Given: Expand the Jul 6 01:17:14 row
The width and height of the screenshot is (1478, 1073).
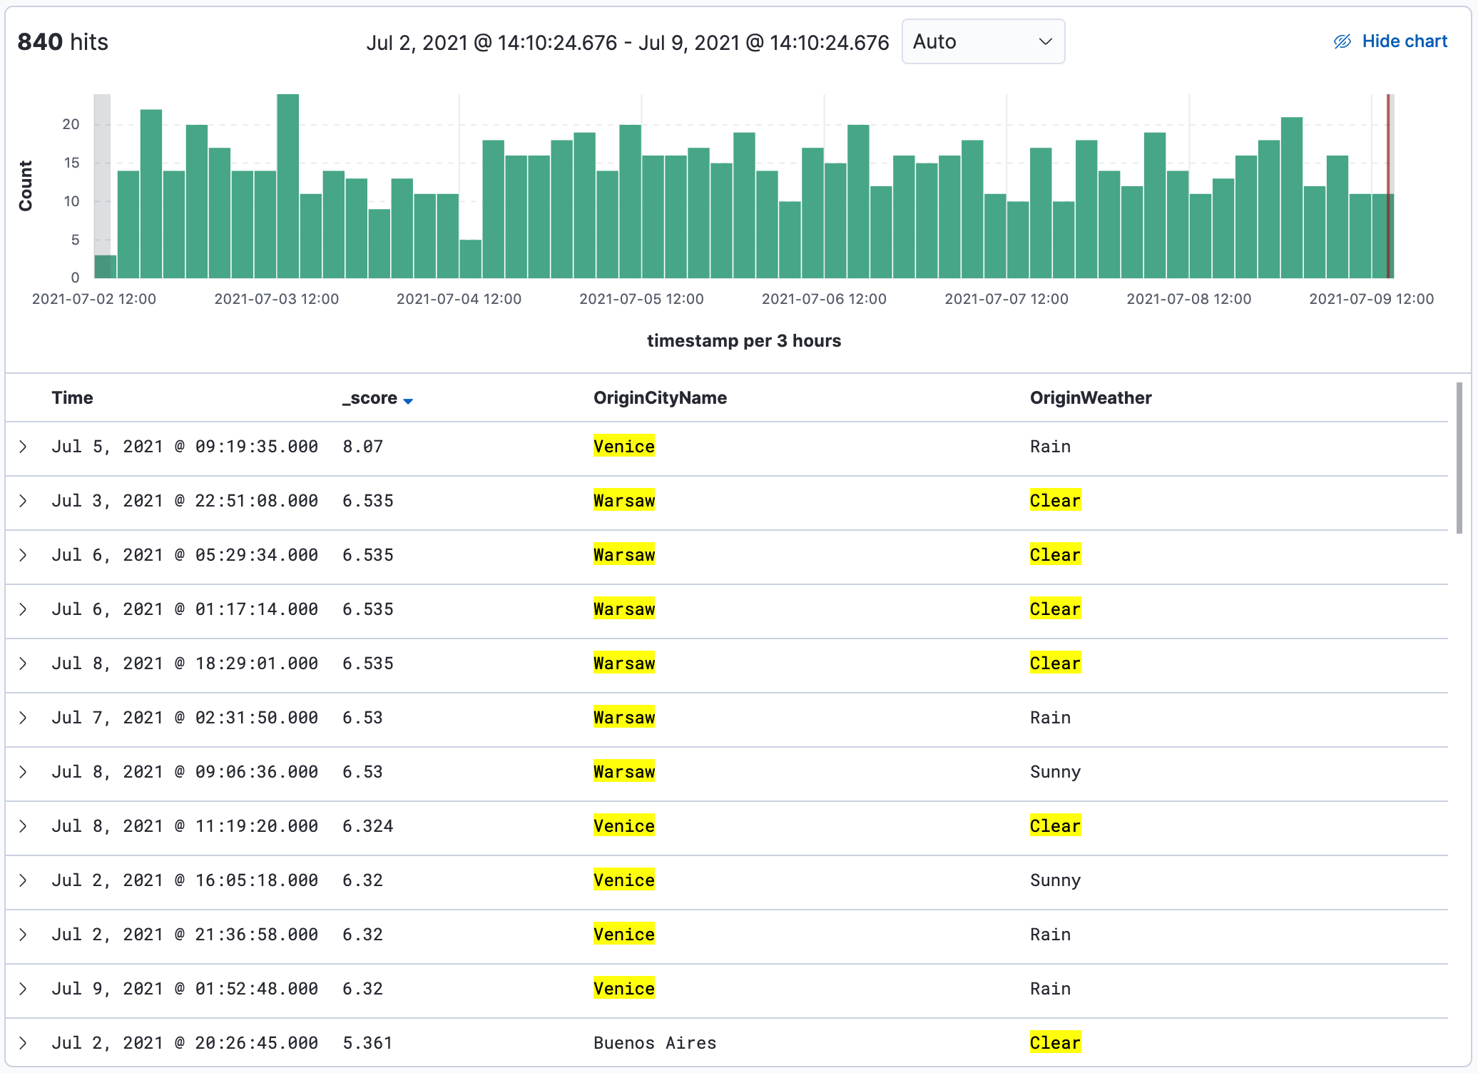Looking at the screenshot, I should [x=23, y=609].
